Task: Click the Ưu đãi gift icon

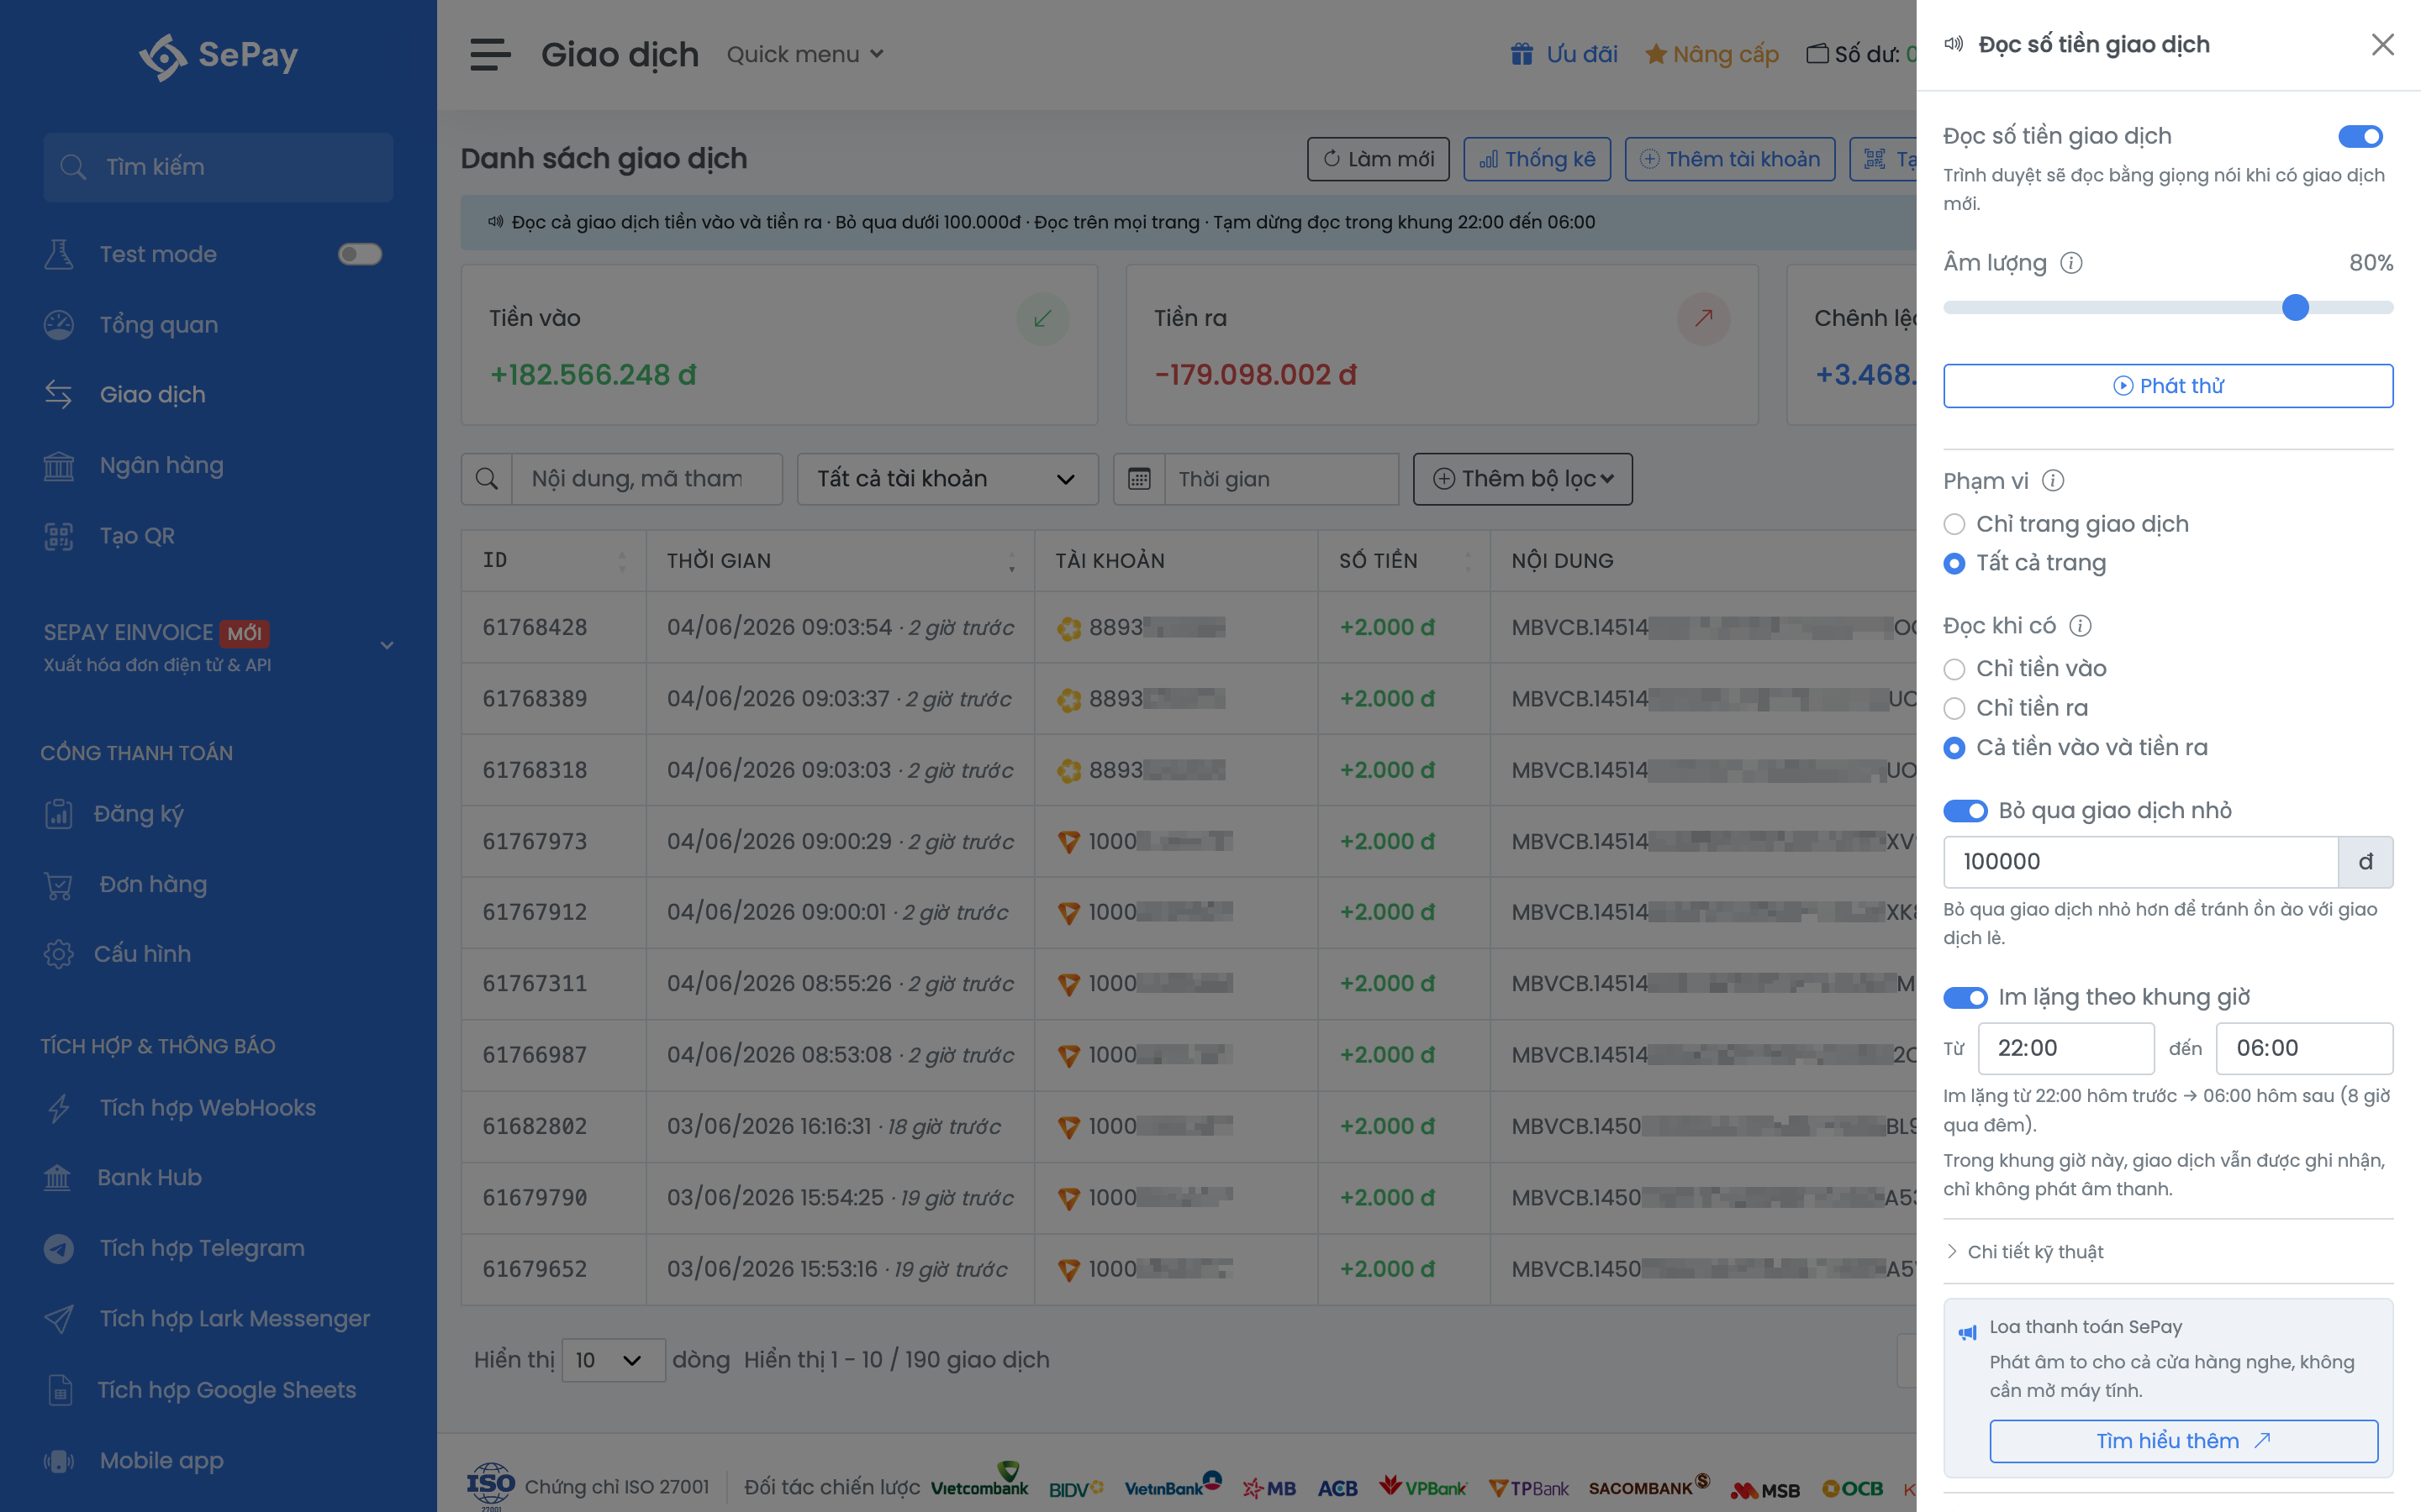Action: [1522, 54]
